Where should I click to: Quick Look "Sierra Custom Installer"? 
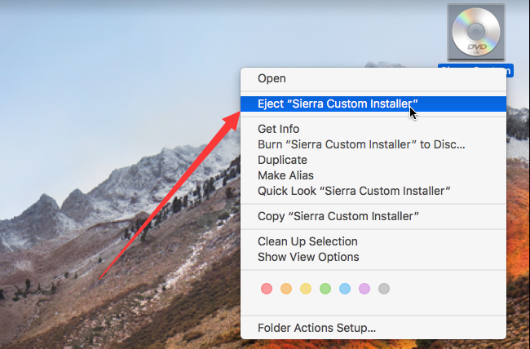click(373, 191)
